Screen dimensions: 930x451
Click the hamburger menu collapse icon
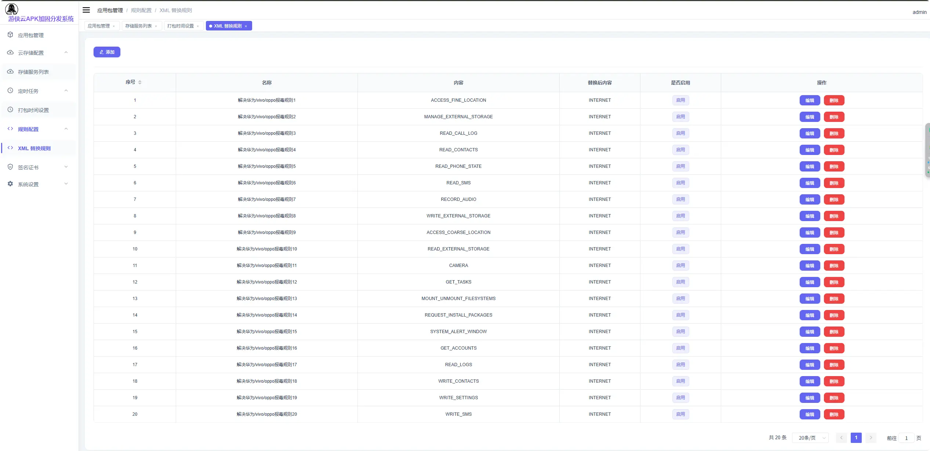coord(86,10)
